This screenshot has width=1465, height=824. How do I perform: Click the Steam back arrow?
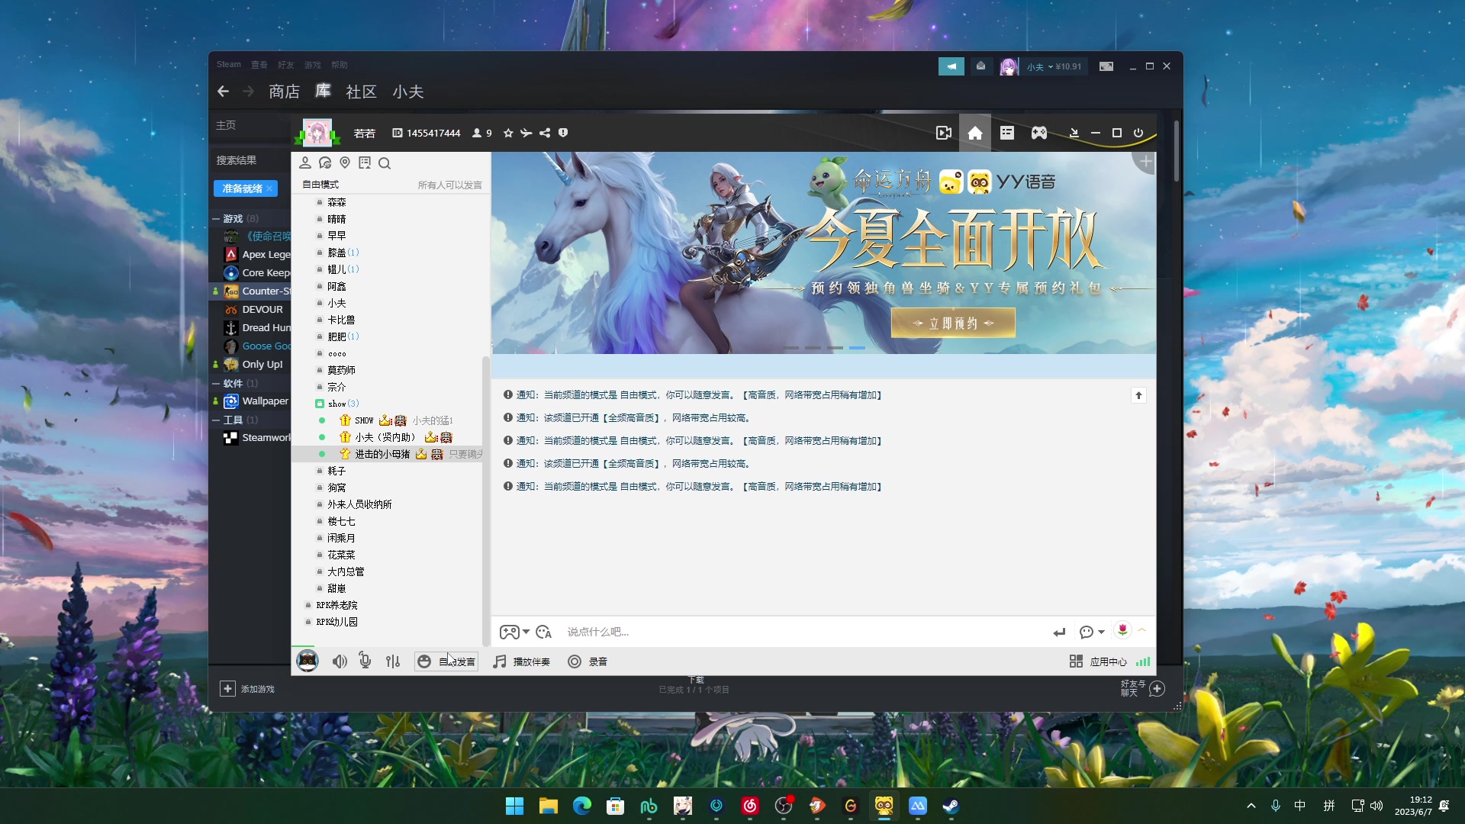(223, 92)
